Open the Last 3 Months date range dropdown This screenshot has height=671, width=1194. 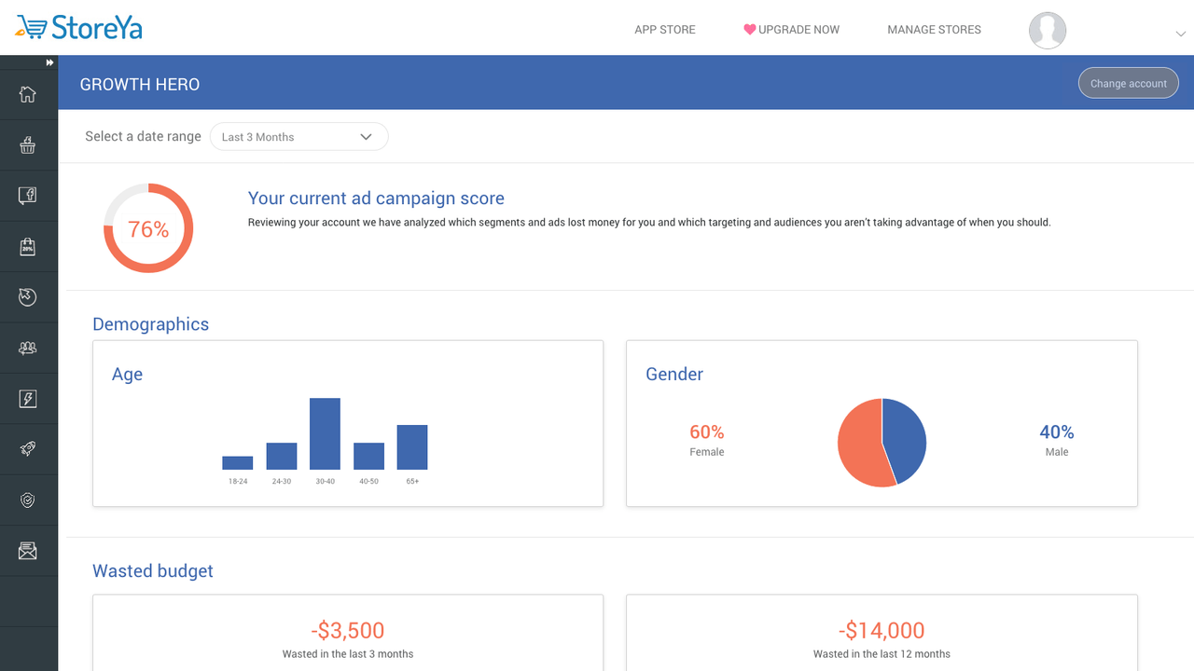[298, 137]
